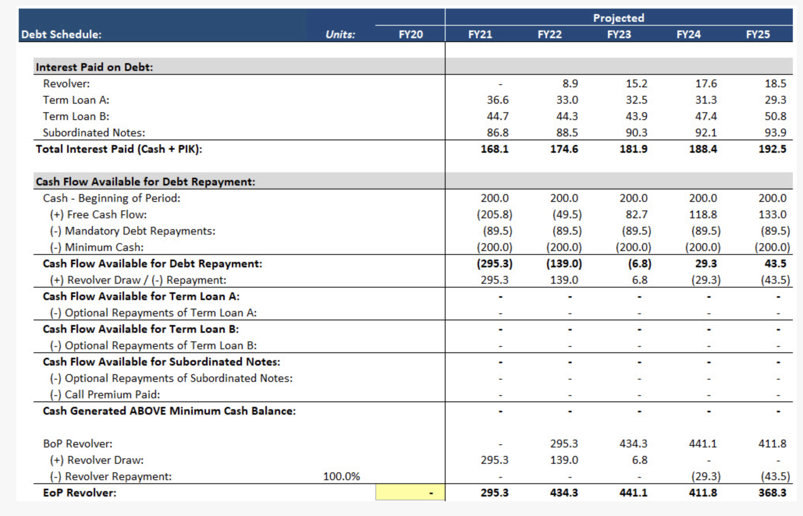This screenshot has height=516, width=803.
Task: Click FY25 Minimum Cash value (200.0)
Action: (x=772, y=247)
